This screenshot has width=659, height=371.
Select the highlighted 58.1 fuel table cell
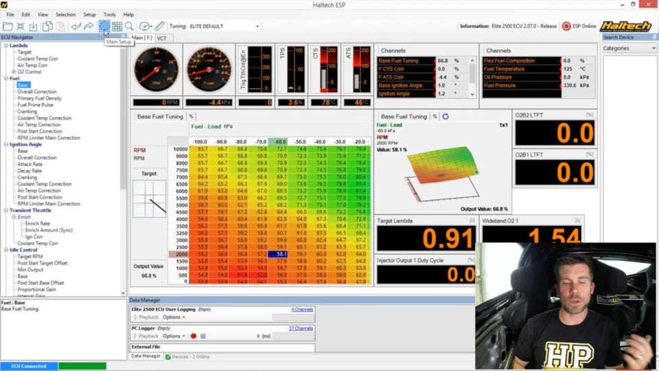pos(277,254)
